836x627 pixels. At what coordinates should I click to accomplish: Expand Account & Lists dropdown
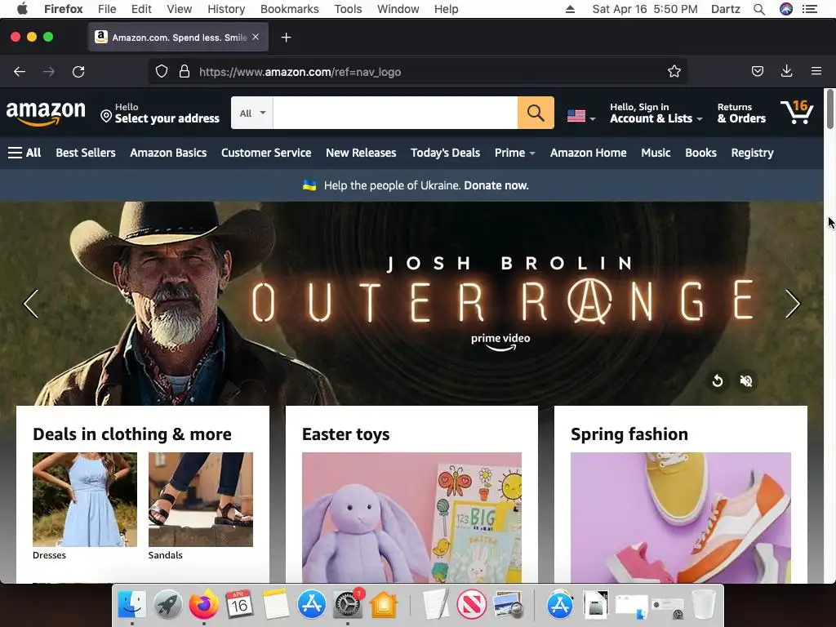tap(656, 113)
